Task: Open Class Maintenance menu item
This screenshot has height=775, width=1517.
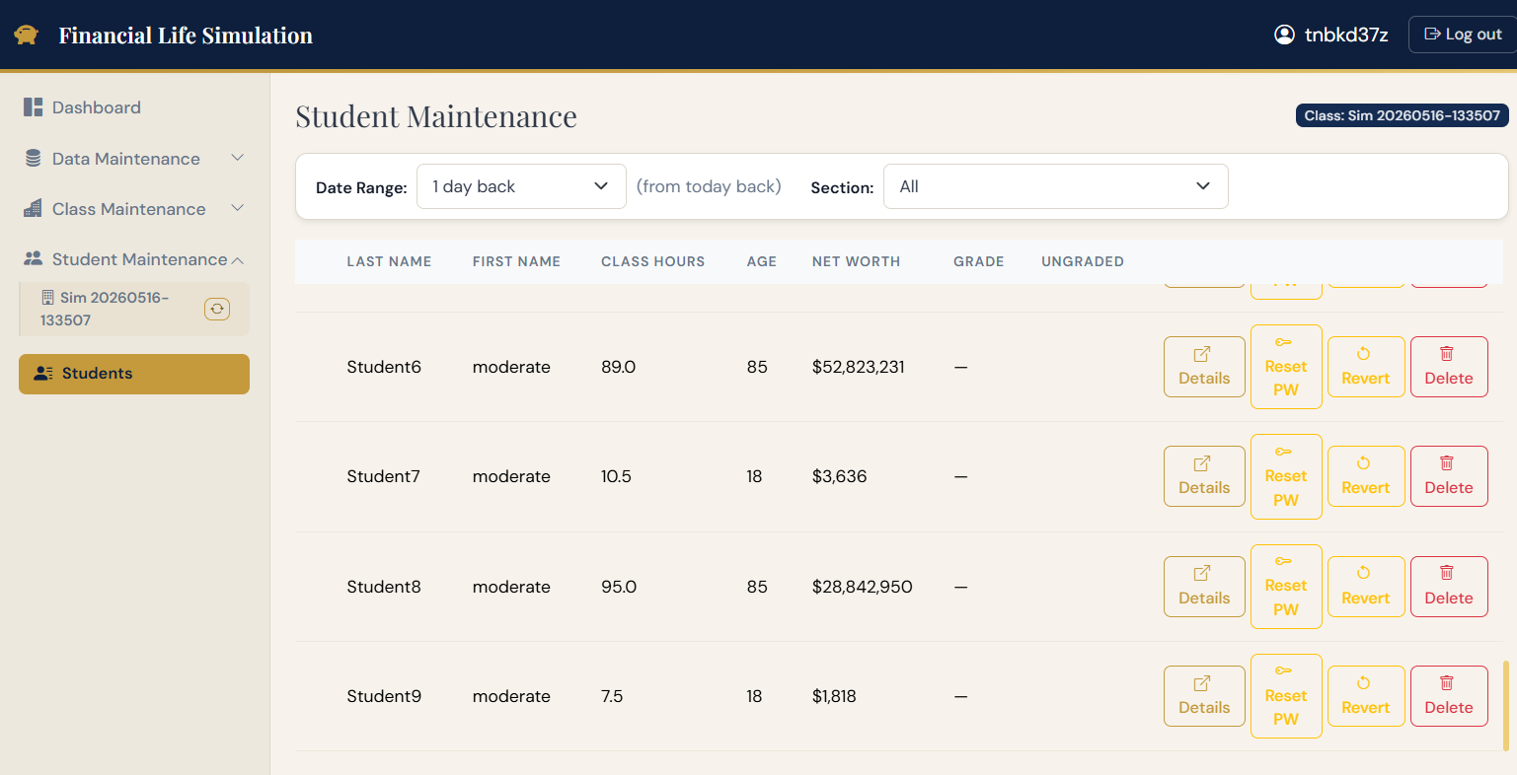Action: pyautogui.click(x=134, y=209)
